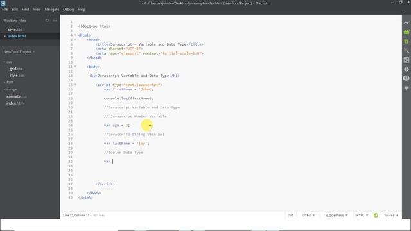Open the File menu

(4, 9)
